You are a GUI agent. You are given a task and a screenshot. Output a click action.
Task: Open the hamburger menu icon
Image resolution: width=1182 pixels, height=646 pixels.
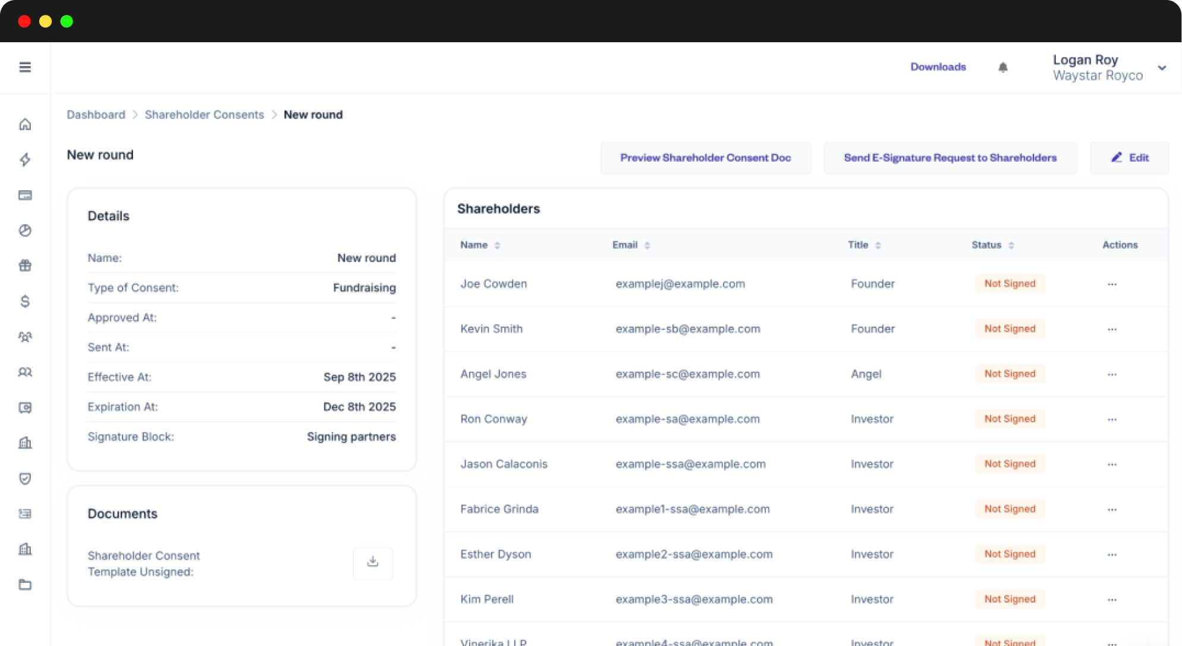tap(25, 67)
